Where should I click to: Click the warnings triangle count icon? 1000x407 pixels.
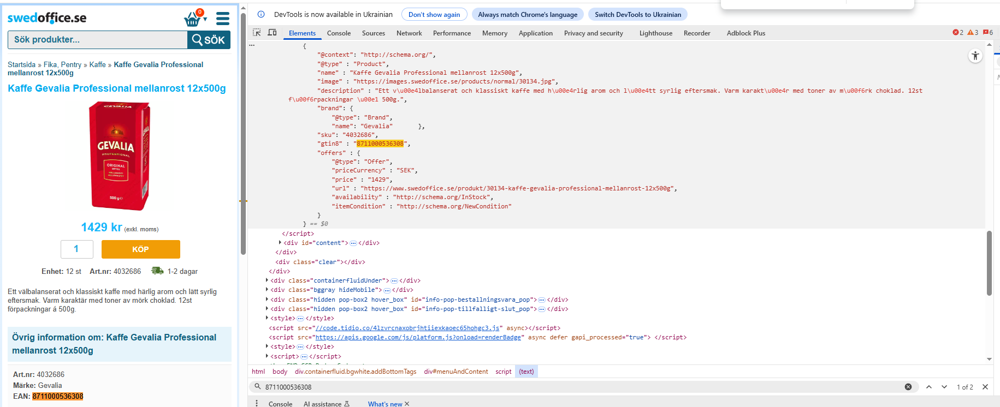coord(973,33)
